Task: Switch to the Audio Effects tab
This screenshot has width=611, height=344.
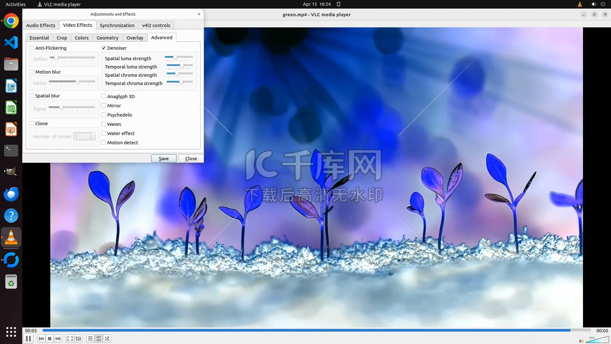Action: point(41,25)
